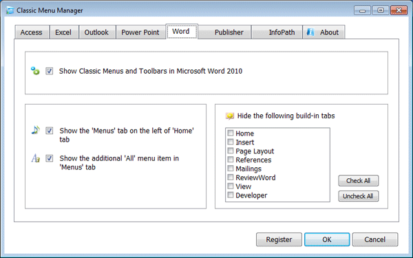Check the View checkbox
The width and height of the screenshot is (413, 258).
click(x=231, y=186)
